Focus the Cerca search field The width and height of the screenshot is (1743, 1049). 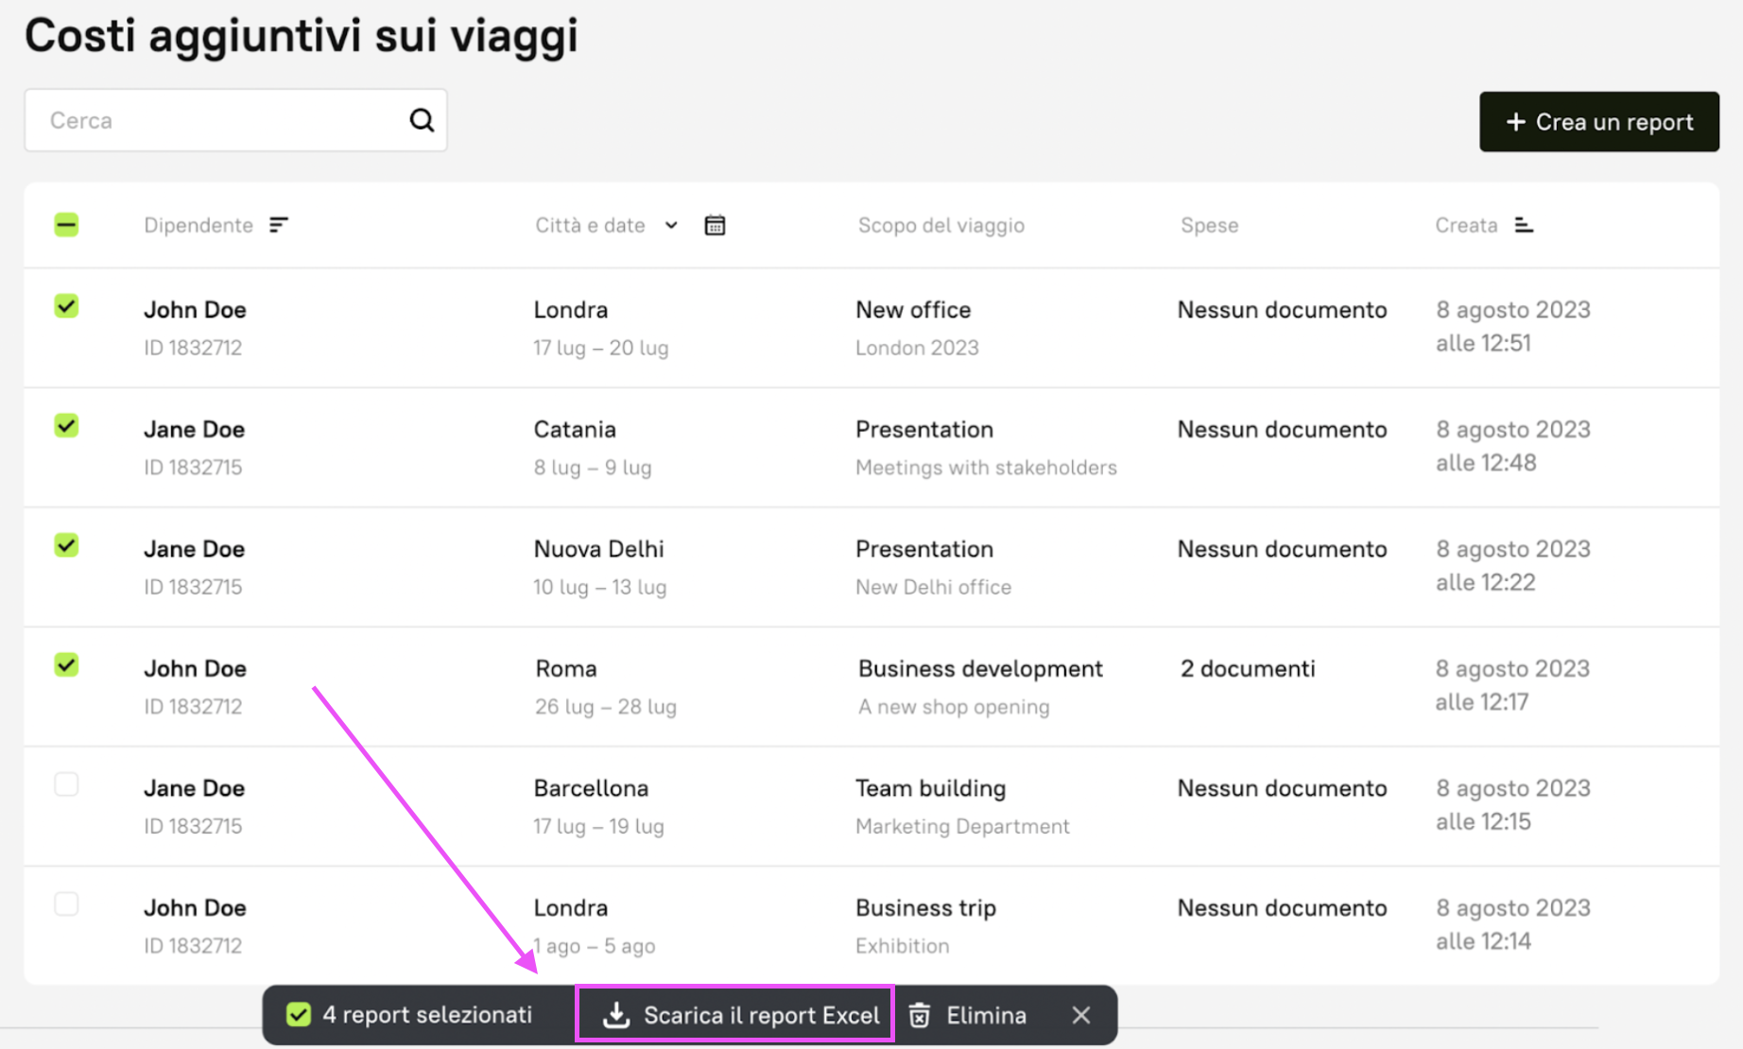coord(217,120)
